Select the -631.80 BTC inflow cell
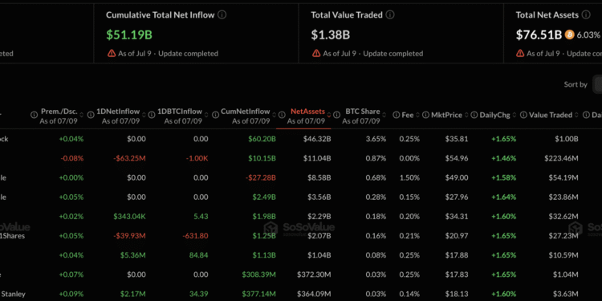602x301 pixels. pos(195,236)
